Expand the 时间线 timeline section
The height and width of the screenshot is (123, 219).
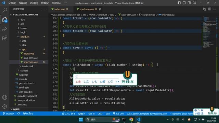[x=16, y=109]
